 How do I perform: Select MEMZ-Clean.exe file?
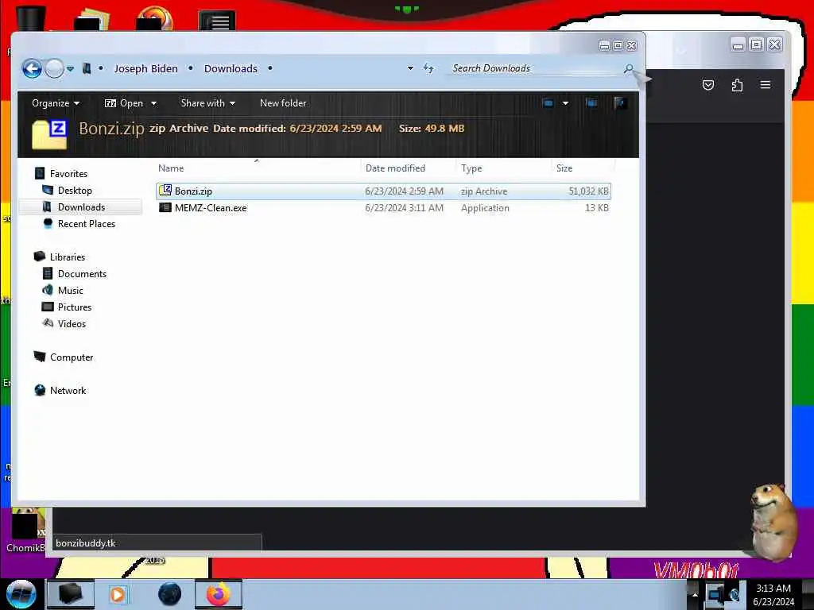click(x=211, y=208)
